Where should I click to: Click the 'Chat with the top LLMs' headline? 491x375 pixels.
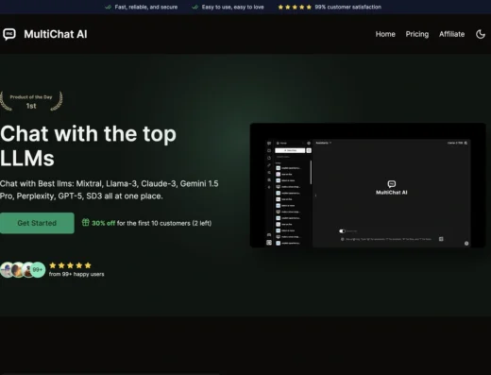point(88,145)
